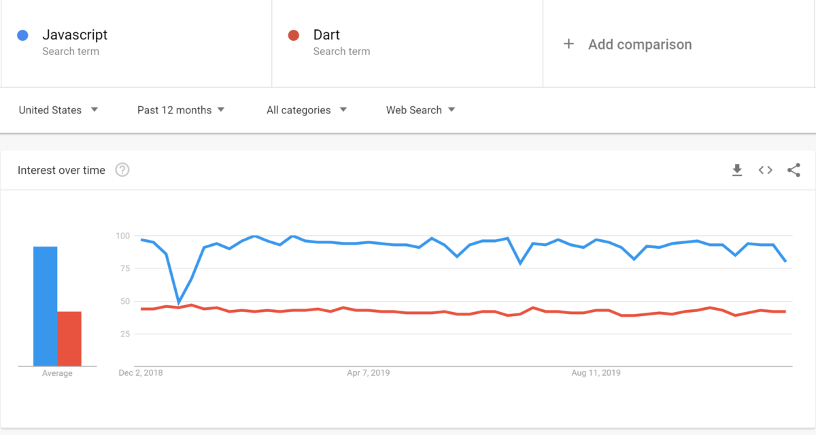Screen dimensions: 816x435
Task: Open the help tooltip next to Interest over time
Action: 122,170
